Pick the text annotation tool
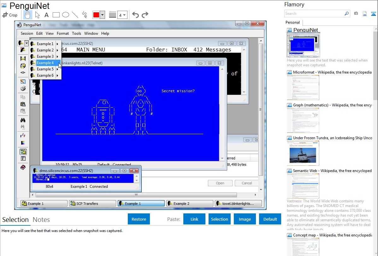 coord(46,15)
